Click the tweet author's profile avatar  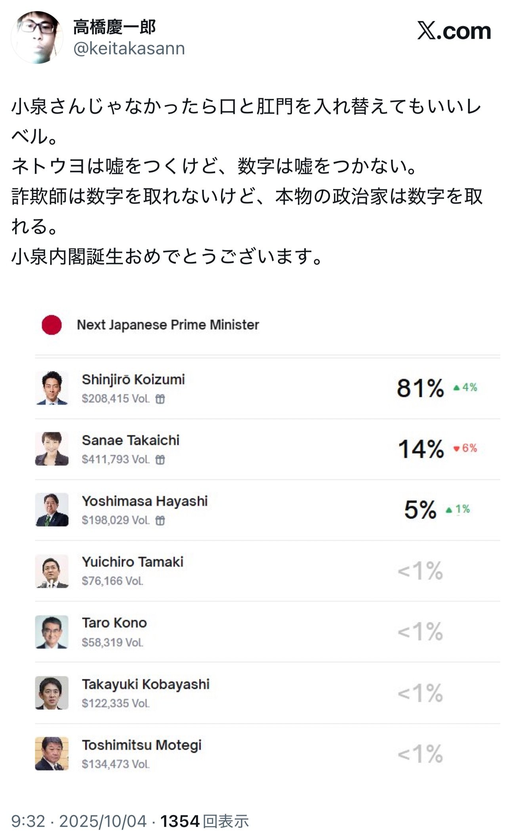[x=37, y=37]
